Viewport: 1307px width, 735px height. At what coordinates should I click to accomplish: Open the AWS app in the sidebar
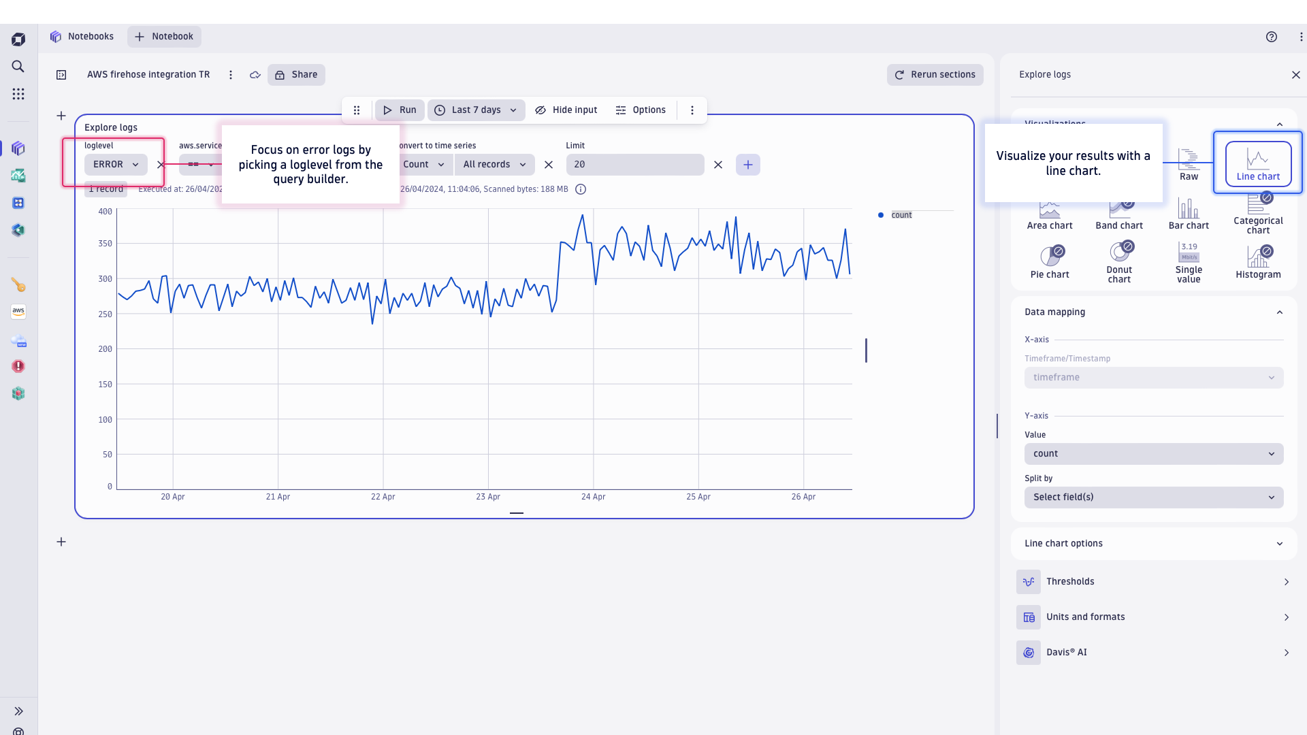pos(18,311)
